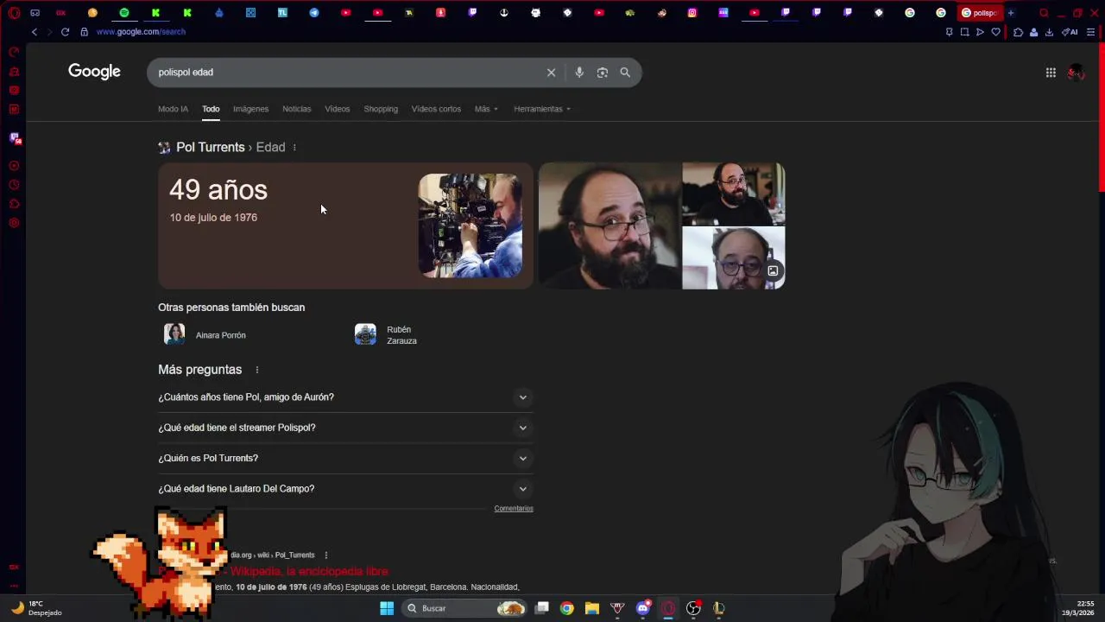Viewport: 1105px width, 622px height.
Task: Open the top-right small bearded man image
Action: point(734,194)
